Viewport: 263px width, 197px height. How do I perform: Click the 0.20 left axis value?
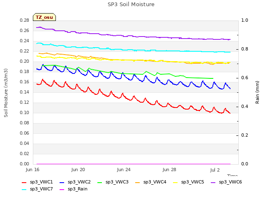coord(25,62)
